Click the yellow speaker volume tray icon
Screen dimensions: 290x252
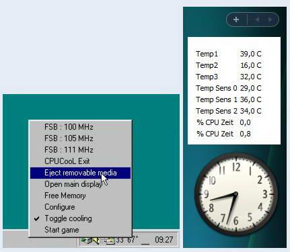pos(96,241)
